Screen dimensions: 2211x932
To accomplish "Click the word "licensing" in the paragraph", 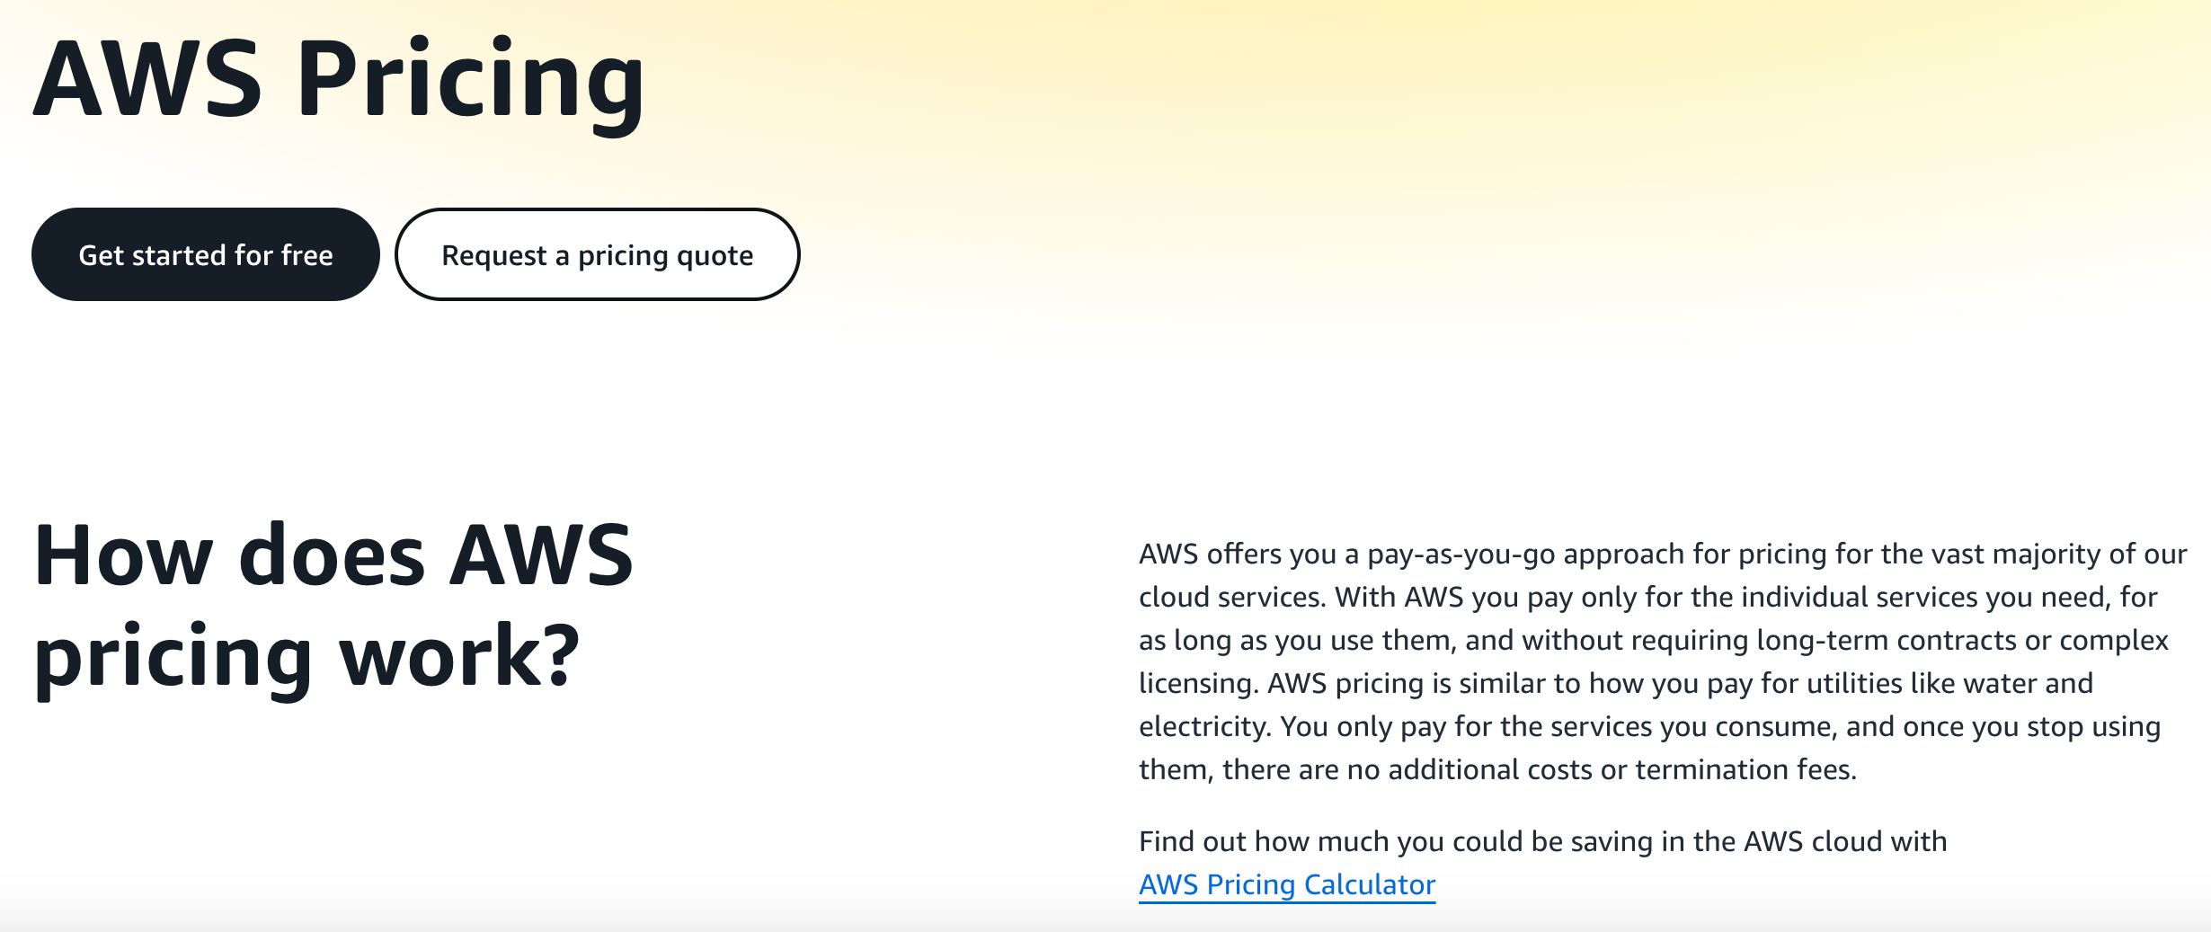I will click(1196, 684).
